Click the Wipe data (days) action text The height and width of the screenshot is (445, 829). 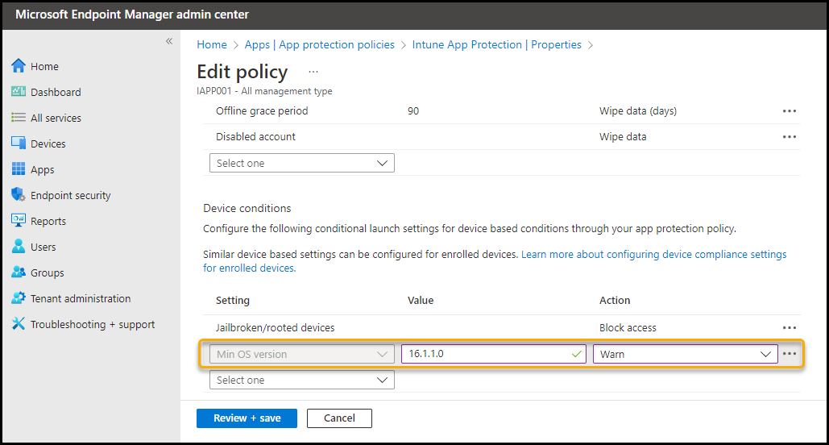pos(637,111)
